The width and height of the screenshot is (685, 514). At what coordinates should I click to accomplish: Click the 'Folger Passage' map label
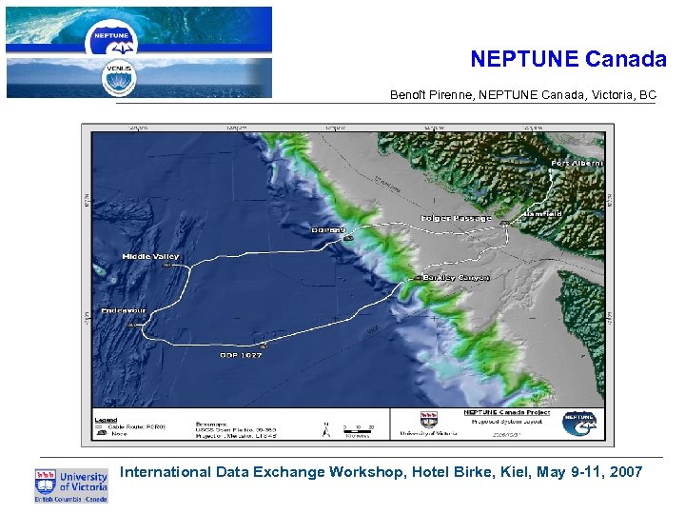pyautogui.click(x=456, y=218)
